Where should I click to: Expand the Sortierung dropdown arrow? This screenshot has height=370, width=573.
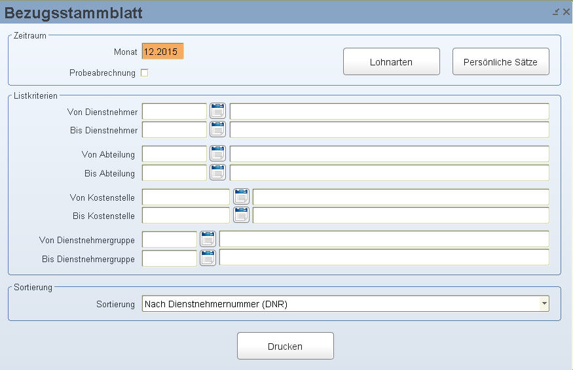click(x=544, y=303)
